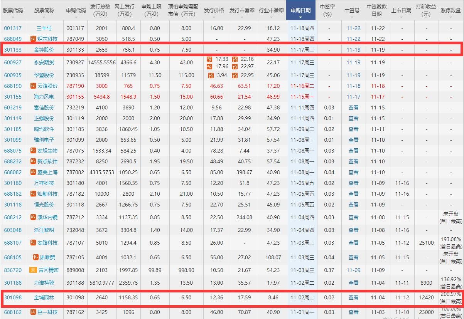Open 中签号 11-09 link for 吉冈精密
The width and height of the screenshot is (464, 319).
353,270
